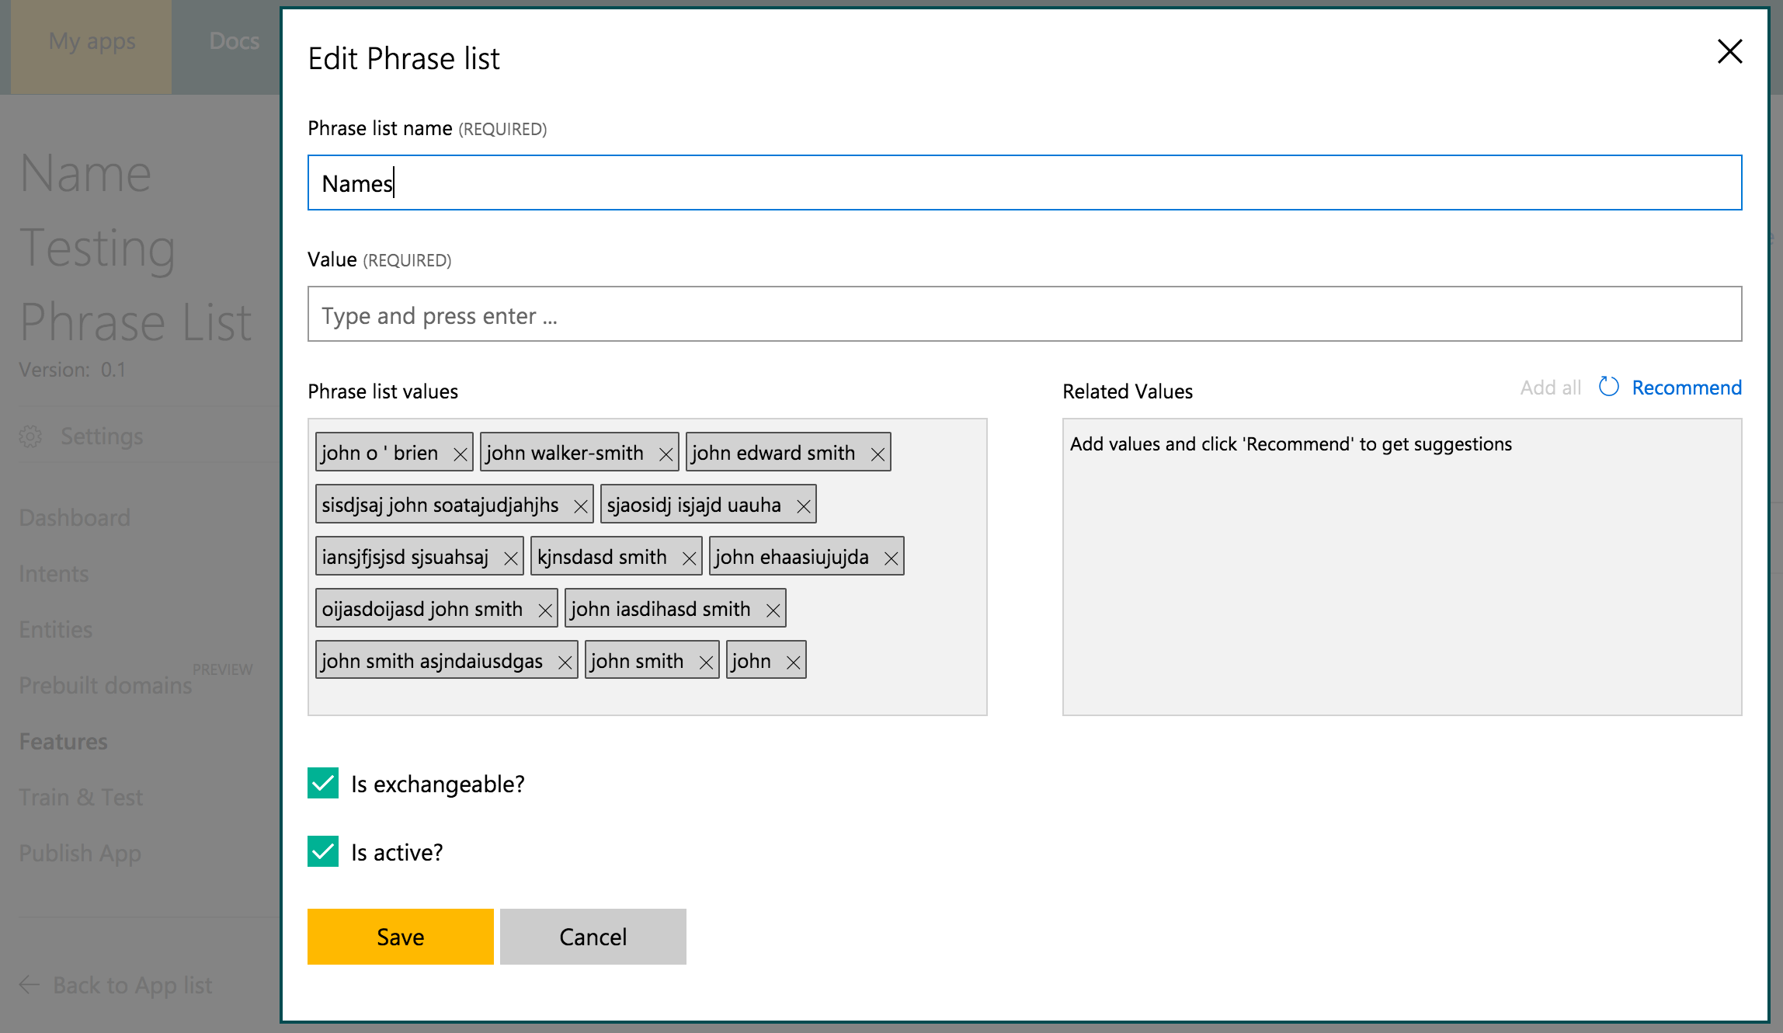
Task: Click the Recommend link for related values
Action: click(1687, 387)
